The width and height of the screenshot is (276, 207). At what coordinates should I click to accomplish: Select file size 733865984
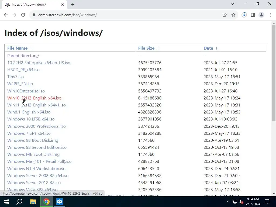(x=149, y=77)
